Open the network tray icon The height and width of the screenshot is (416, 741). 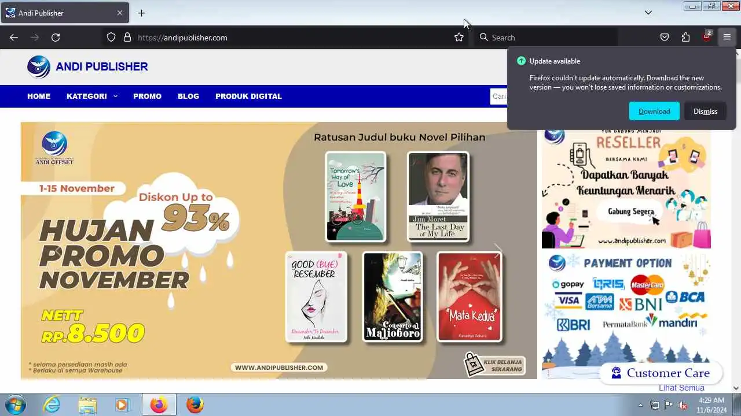[655, 405]
